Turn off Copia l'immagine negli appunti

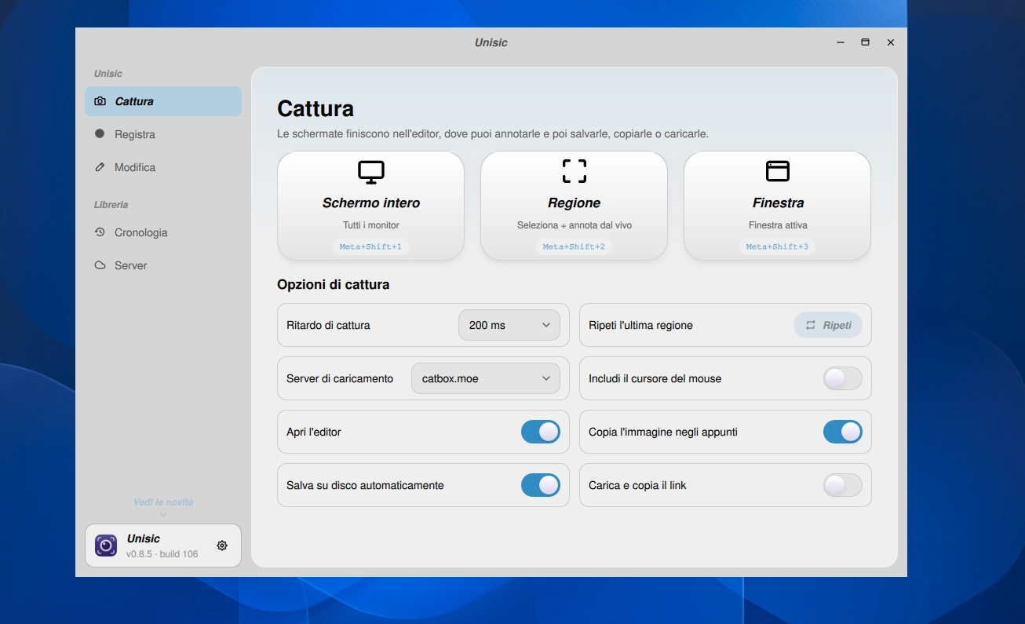pos(843,432)
